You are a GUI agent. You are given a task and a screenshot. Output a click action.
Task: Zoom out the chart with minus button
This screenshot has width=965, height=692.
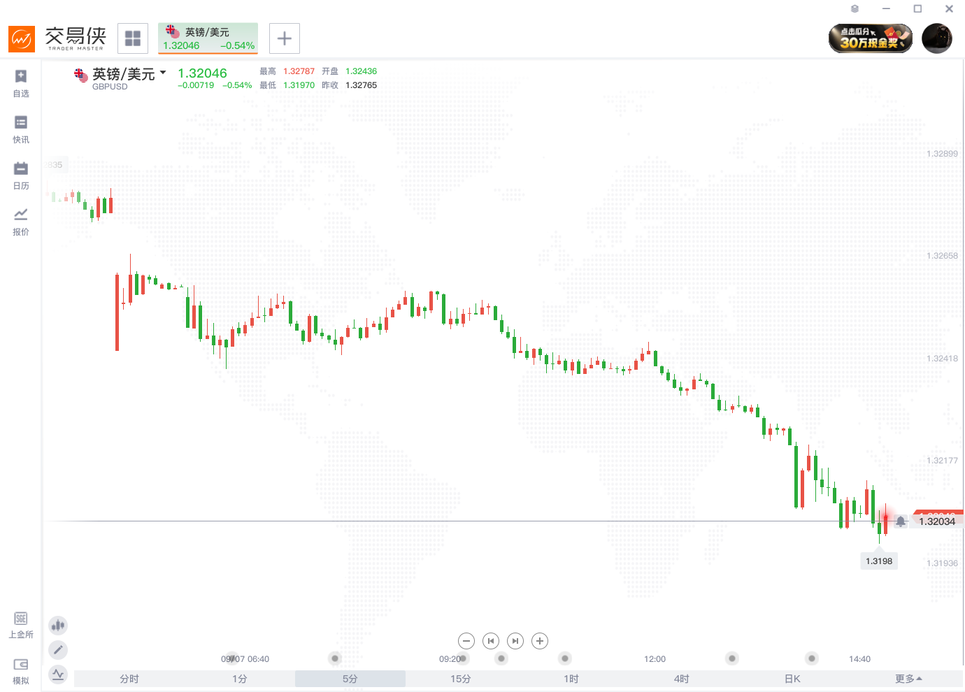(x=466, y=641)
